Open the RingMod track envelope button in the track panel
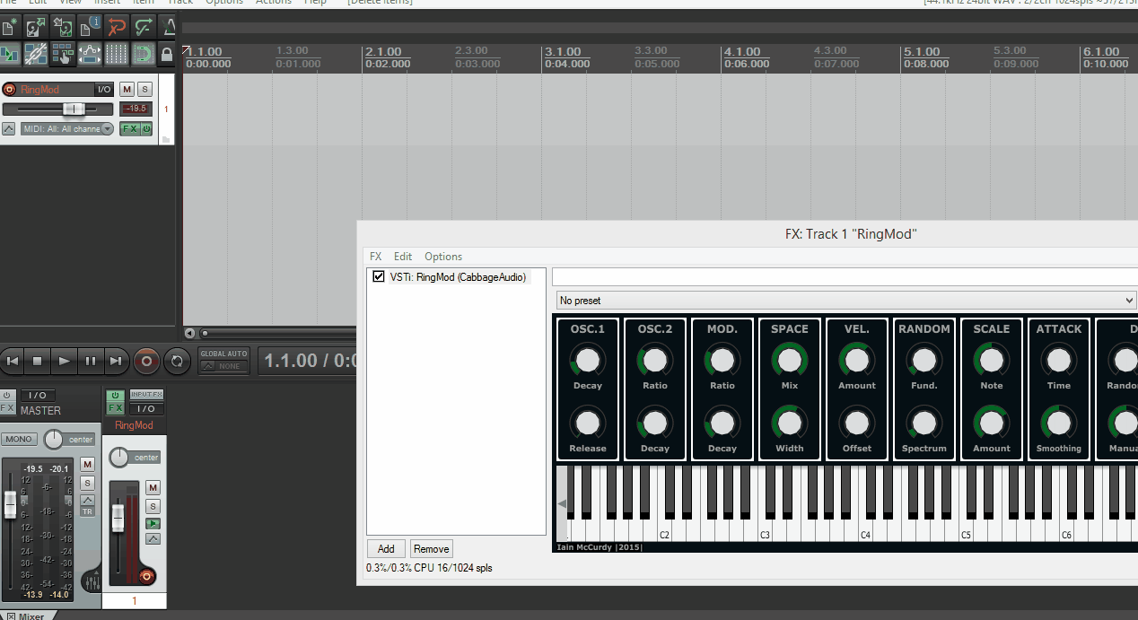The image size is (1138, 620). click(8, 129)
